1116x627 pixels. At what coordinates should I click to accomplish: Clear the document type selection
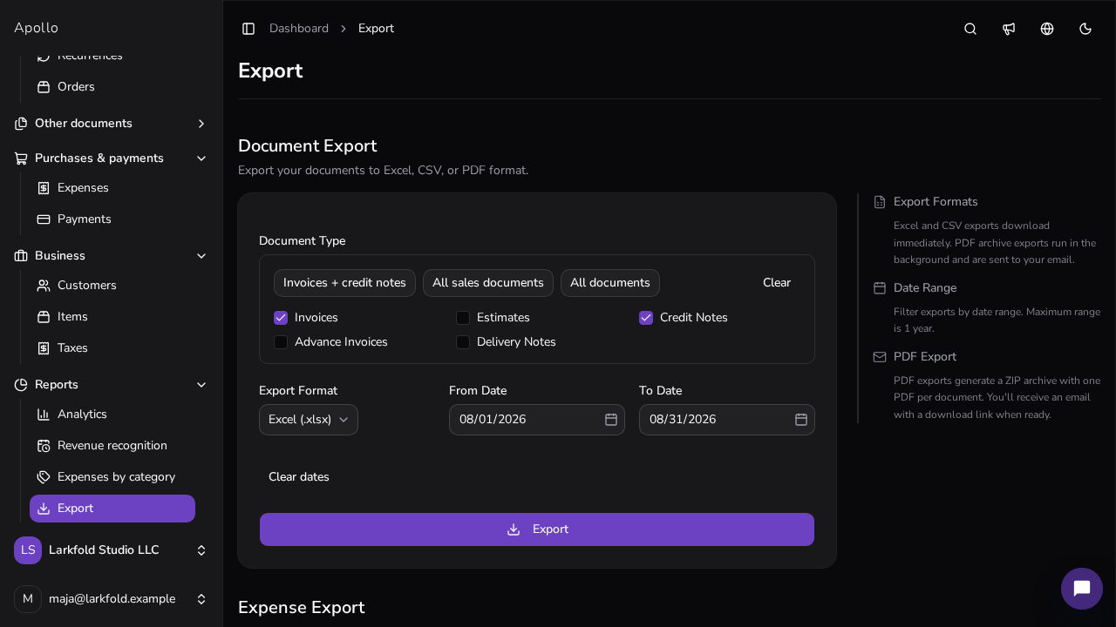click(x=777, y=283)
